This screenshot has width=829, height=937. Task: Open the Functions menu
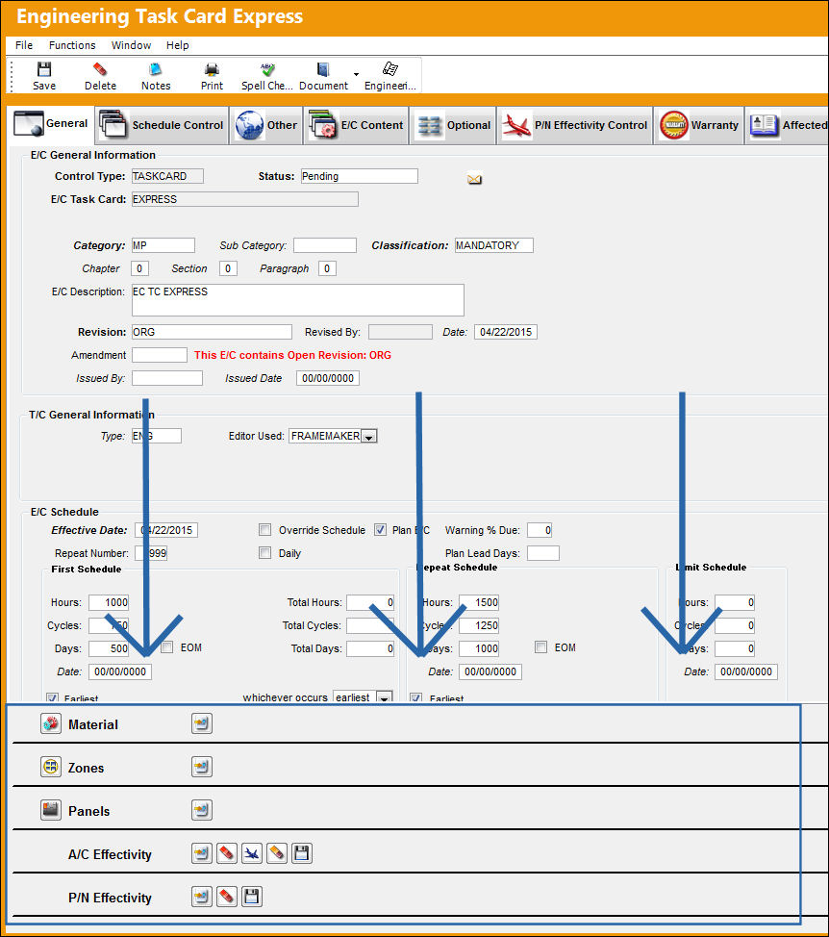click(72, 45)
